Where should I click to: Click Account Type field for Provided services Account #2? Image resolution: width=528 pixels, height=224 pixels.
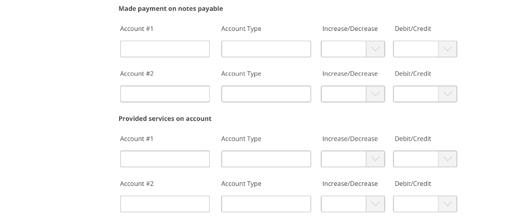point(266,204)
